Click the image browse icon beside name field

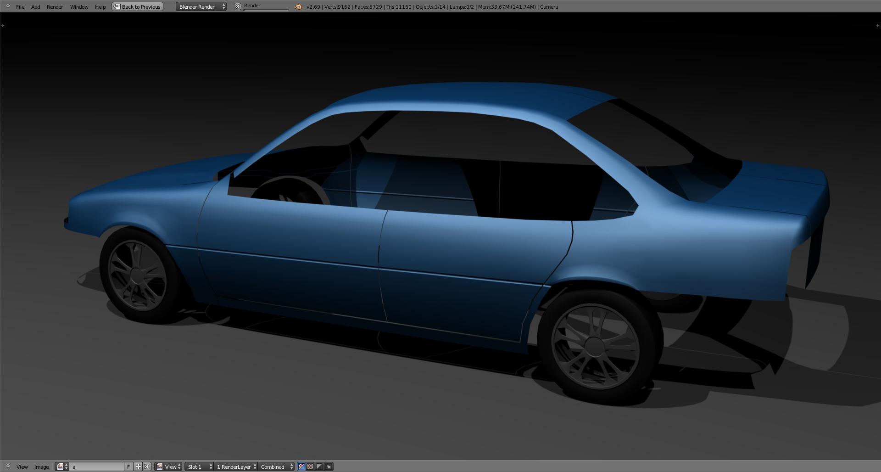(61, 466)
